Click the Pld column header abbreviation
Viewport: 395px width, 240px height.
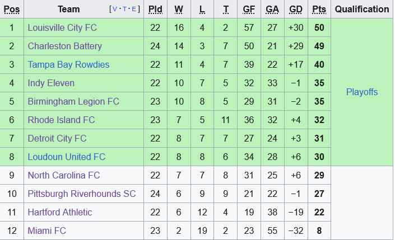pos(155,10)
